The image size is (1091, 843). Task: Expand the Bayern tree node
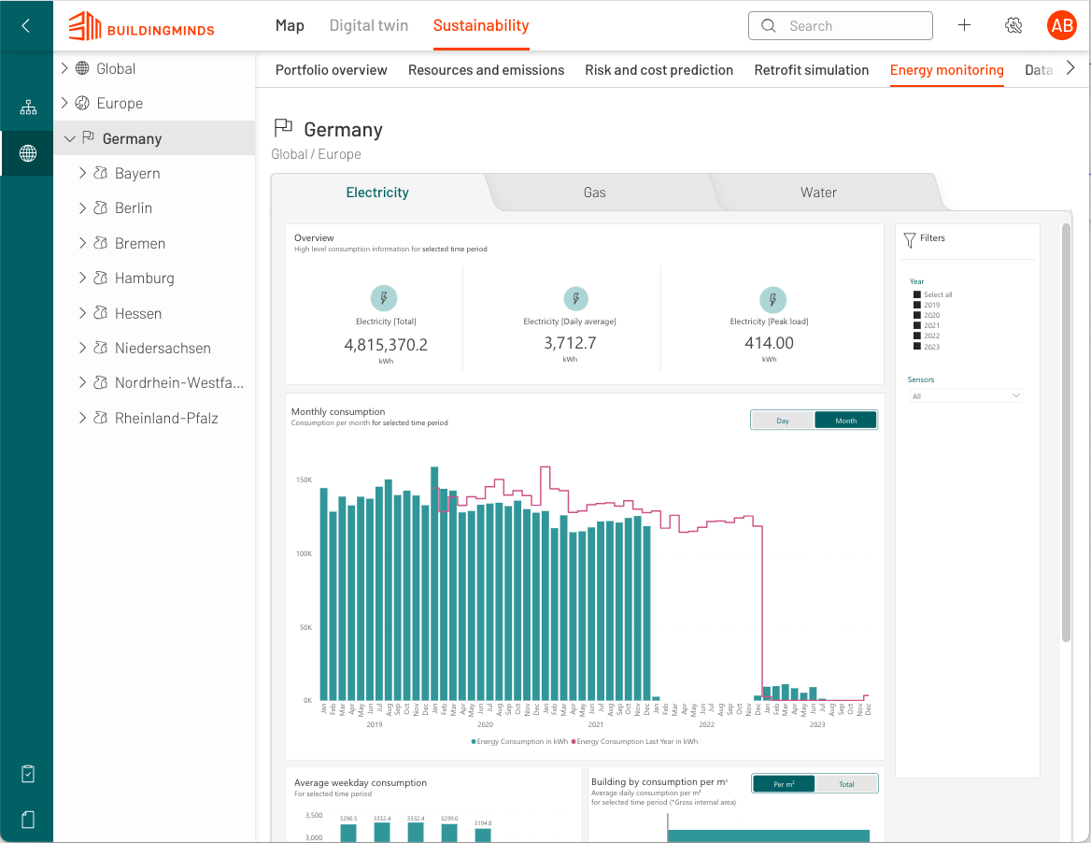click(x=82, y=173)
